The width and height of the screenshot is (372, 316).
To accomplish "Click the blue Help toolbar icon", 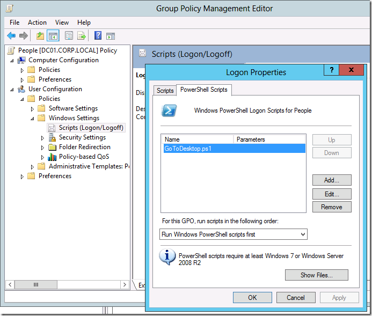I will tap(98, 36).
